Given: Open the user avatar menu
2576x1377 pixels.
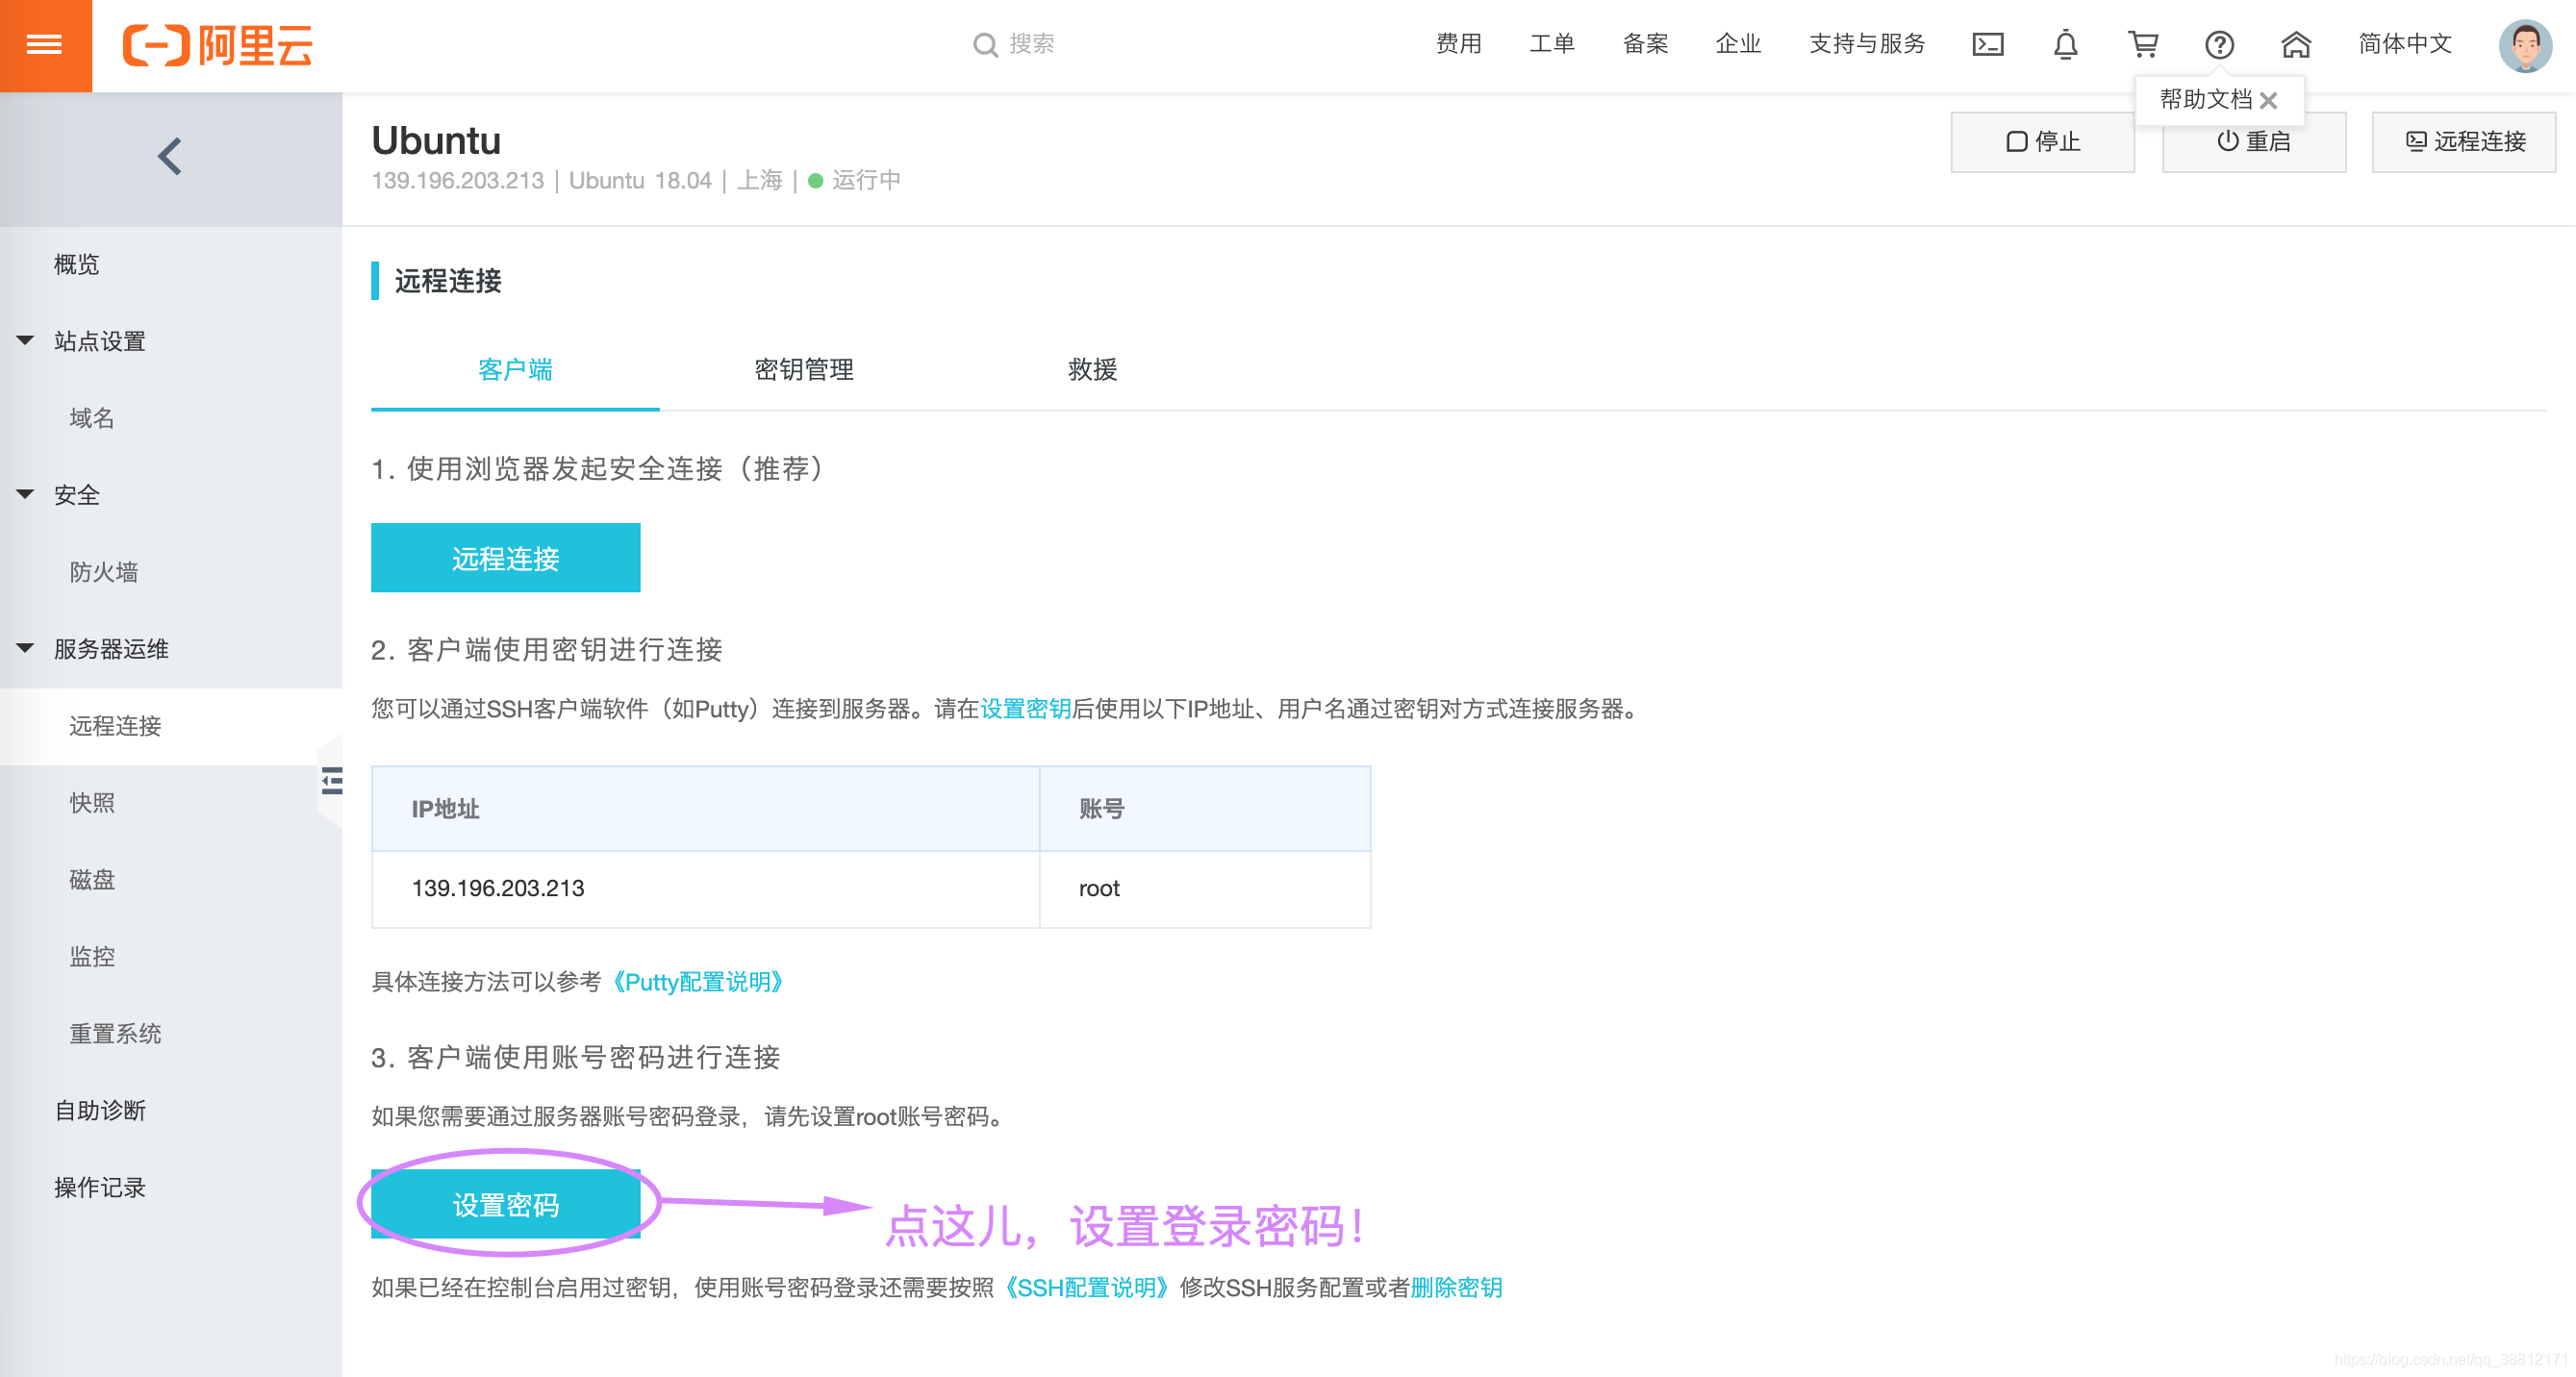Looking at the screenshot, I should tap(2524, 45).
